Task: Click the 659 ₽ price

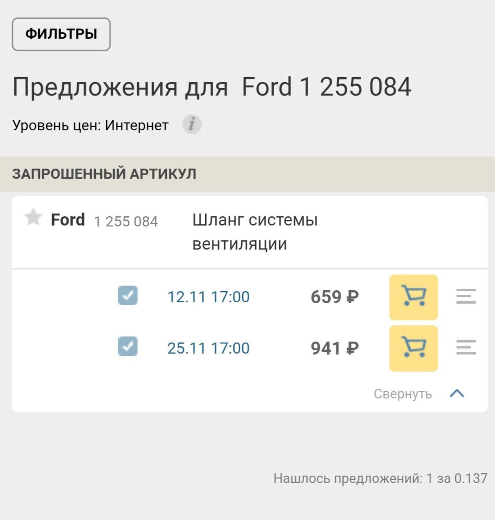Action: 335,297
